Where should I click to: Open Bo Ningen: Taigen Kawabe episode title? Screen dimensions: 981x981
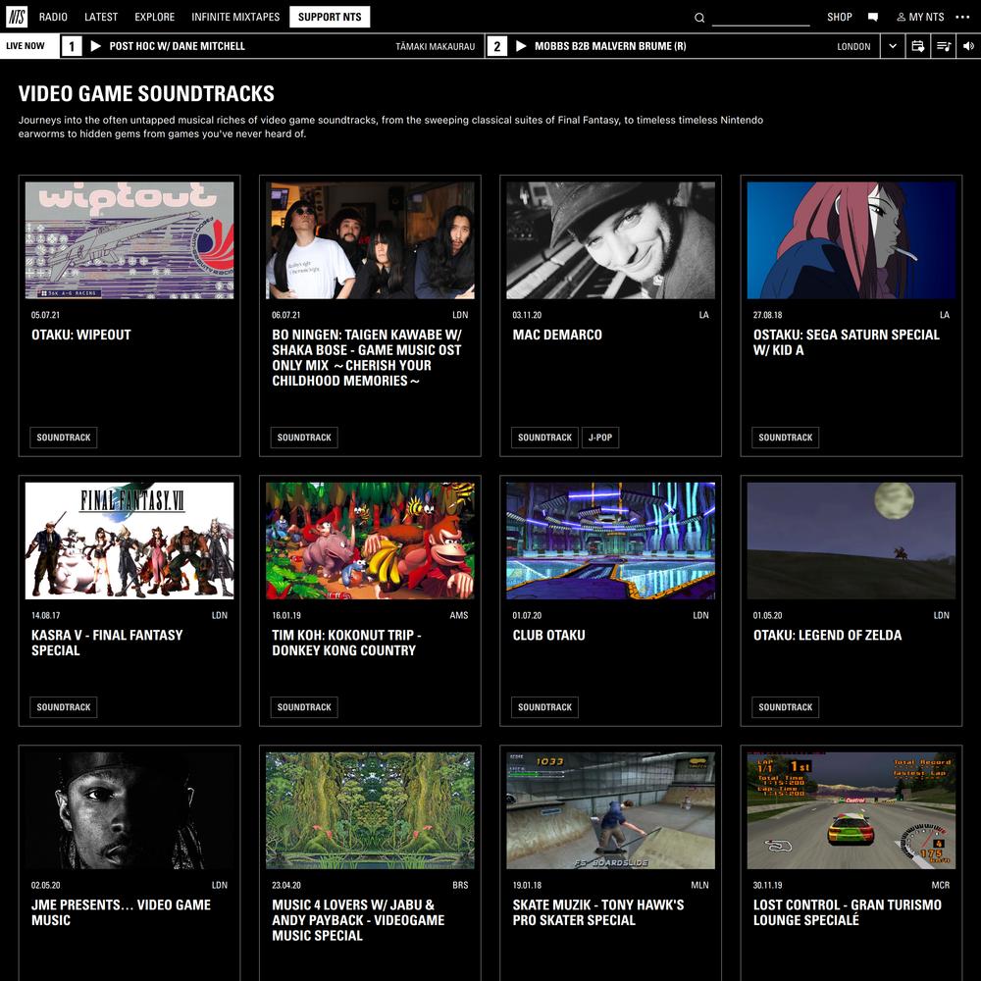click(x=367, y=358)
